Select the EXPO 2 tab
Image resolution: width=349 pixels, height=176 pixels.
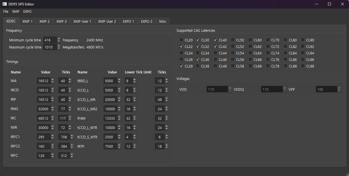[146, 21]
